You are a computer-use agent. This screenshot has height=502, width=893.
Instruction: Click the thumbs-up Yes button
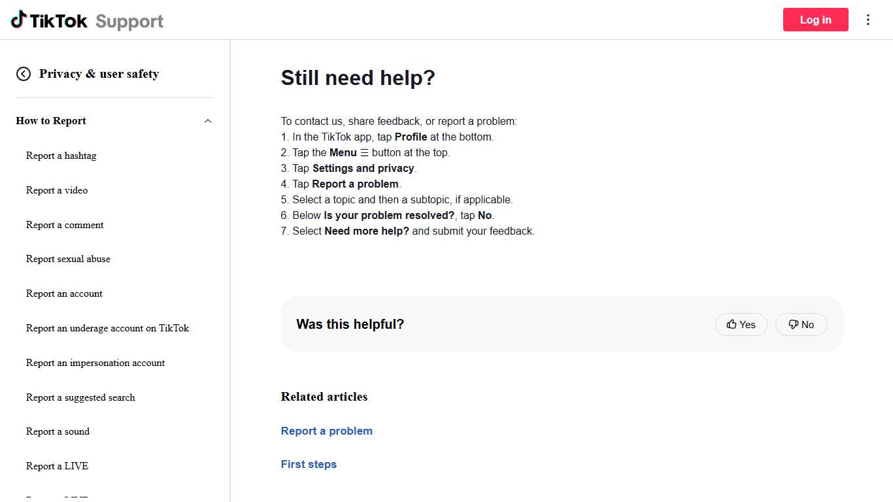741,324
